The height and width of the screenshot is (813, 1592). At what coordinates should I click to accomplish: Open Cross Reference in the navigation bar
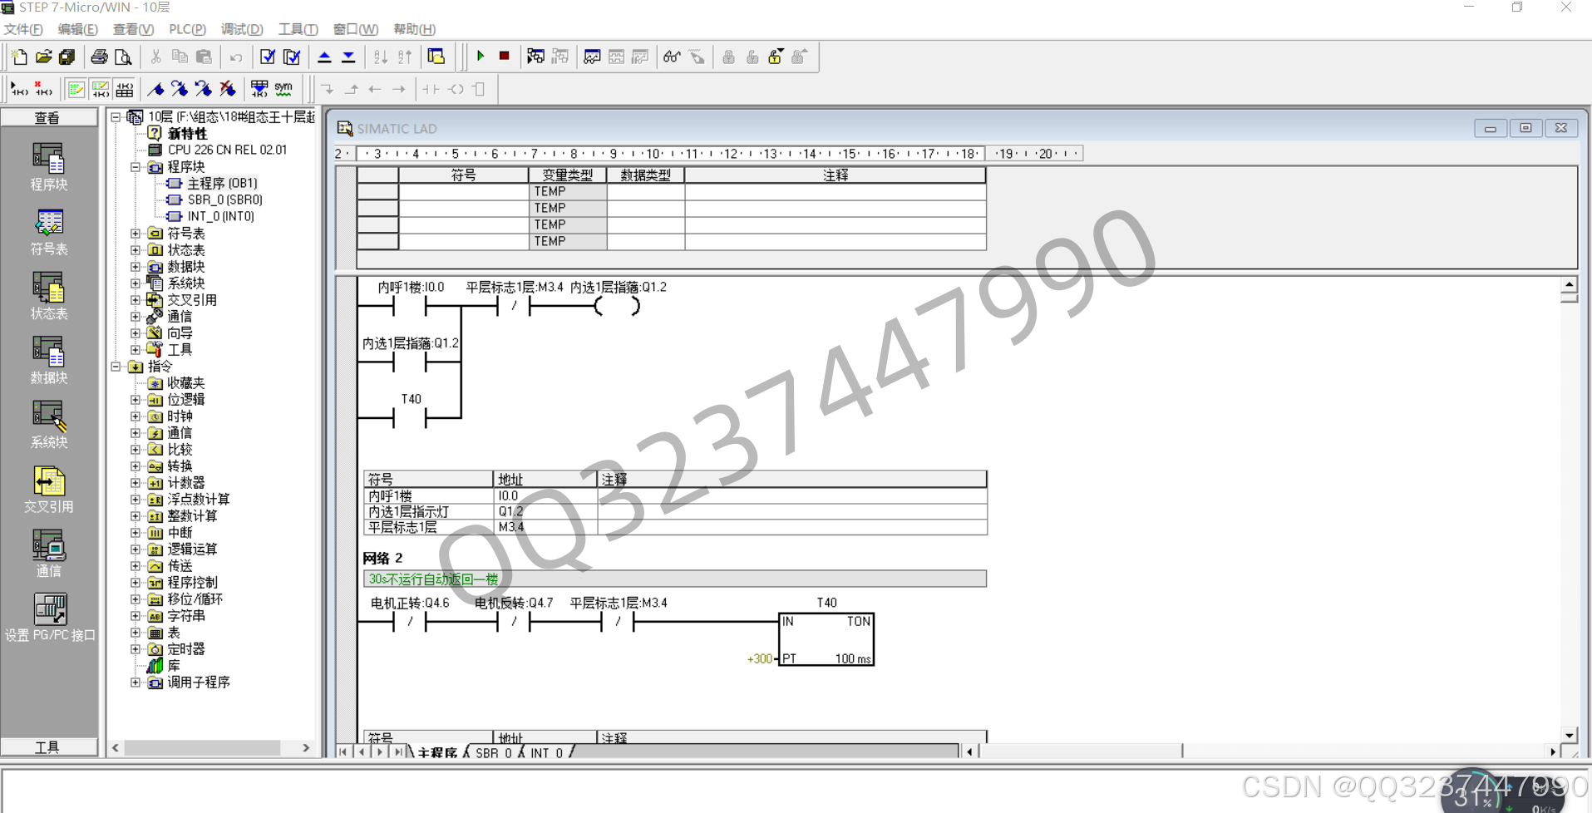(x=49, y=489)
